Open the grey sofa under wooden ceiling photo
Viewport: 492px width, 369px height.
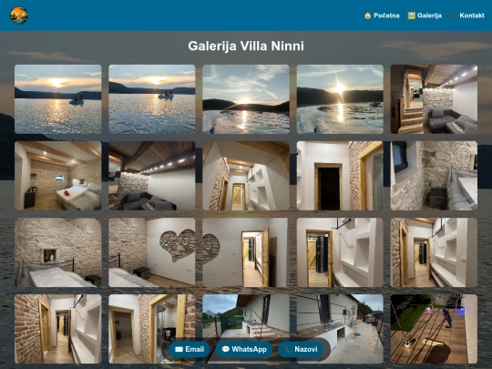[x=152, y=176]
